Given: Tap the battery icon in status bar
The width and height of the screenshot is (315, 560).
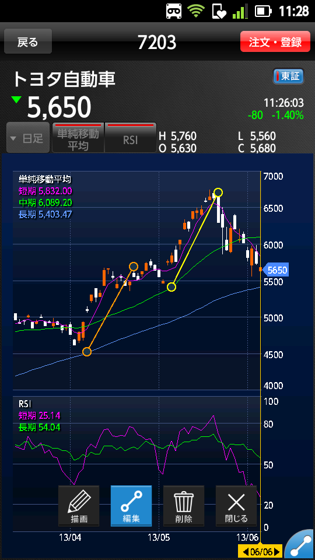Looking at the screenshot, I should (x=264, y=12).
